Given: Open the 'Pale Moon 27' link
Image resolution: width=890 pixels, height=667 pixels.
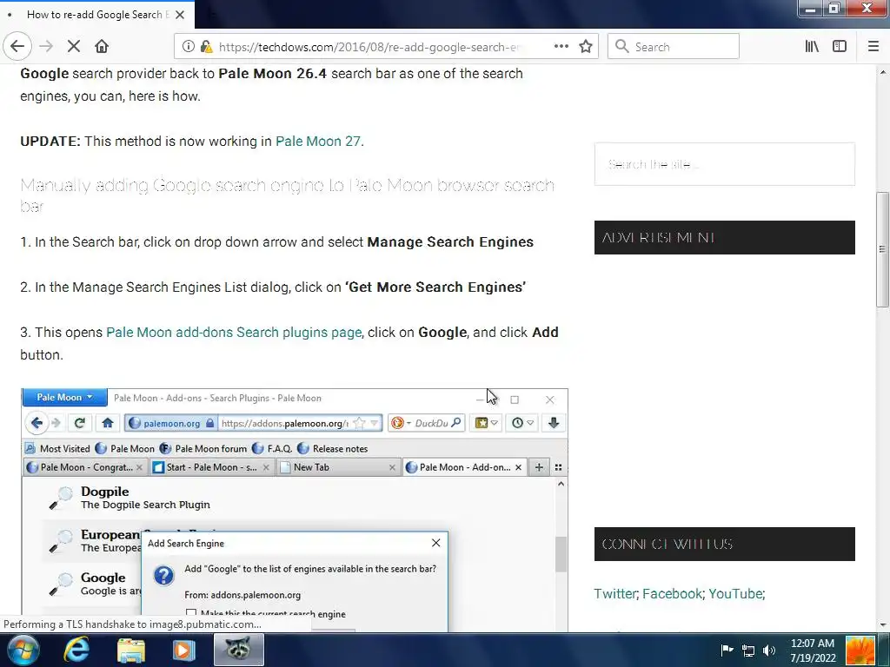Looking at the screenshot, I should click(x=318, y=142).
